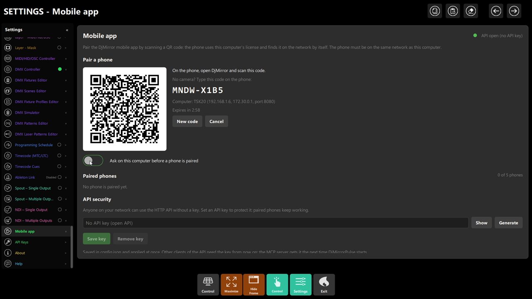This screenshot has width=532, height=299.
Task: Click the orange Maximize button
Action: (x=232, y=284)
